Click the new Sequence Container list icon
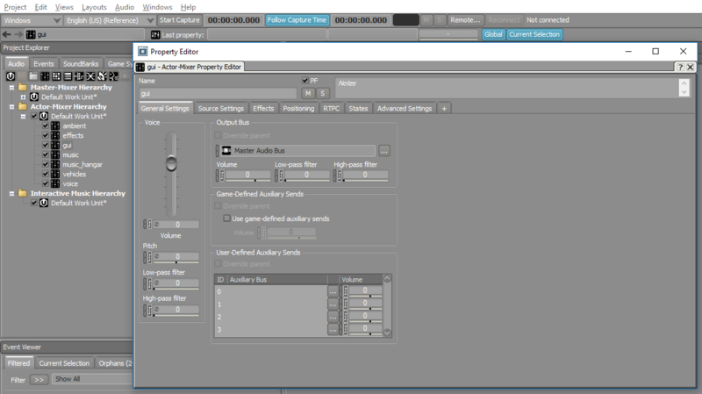 click(68, 76)
